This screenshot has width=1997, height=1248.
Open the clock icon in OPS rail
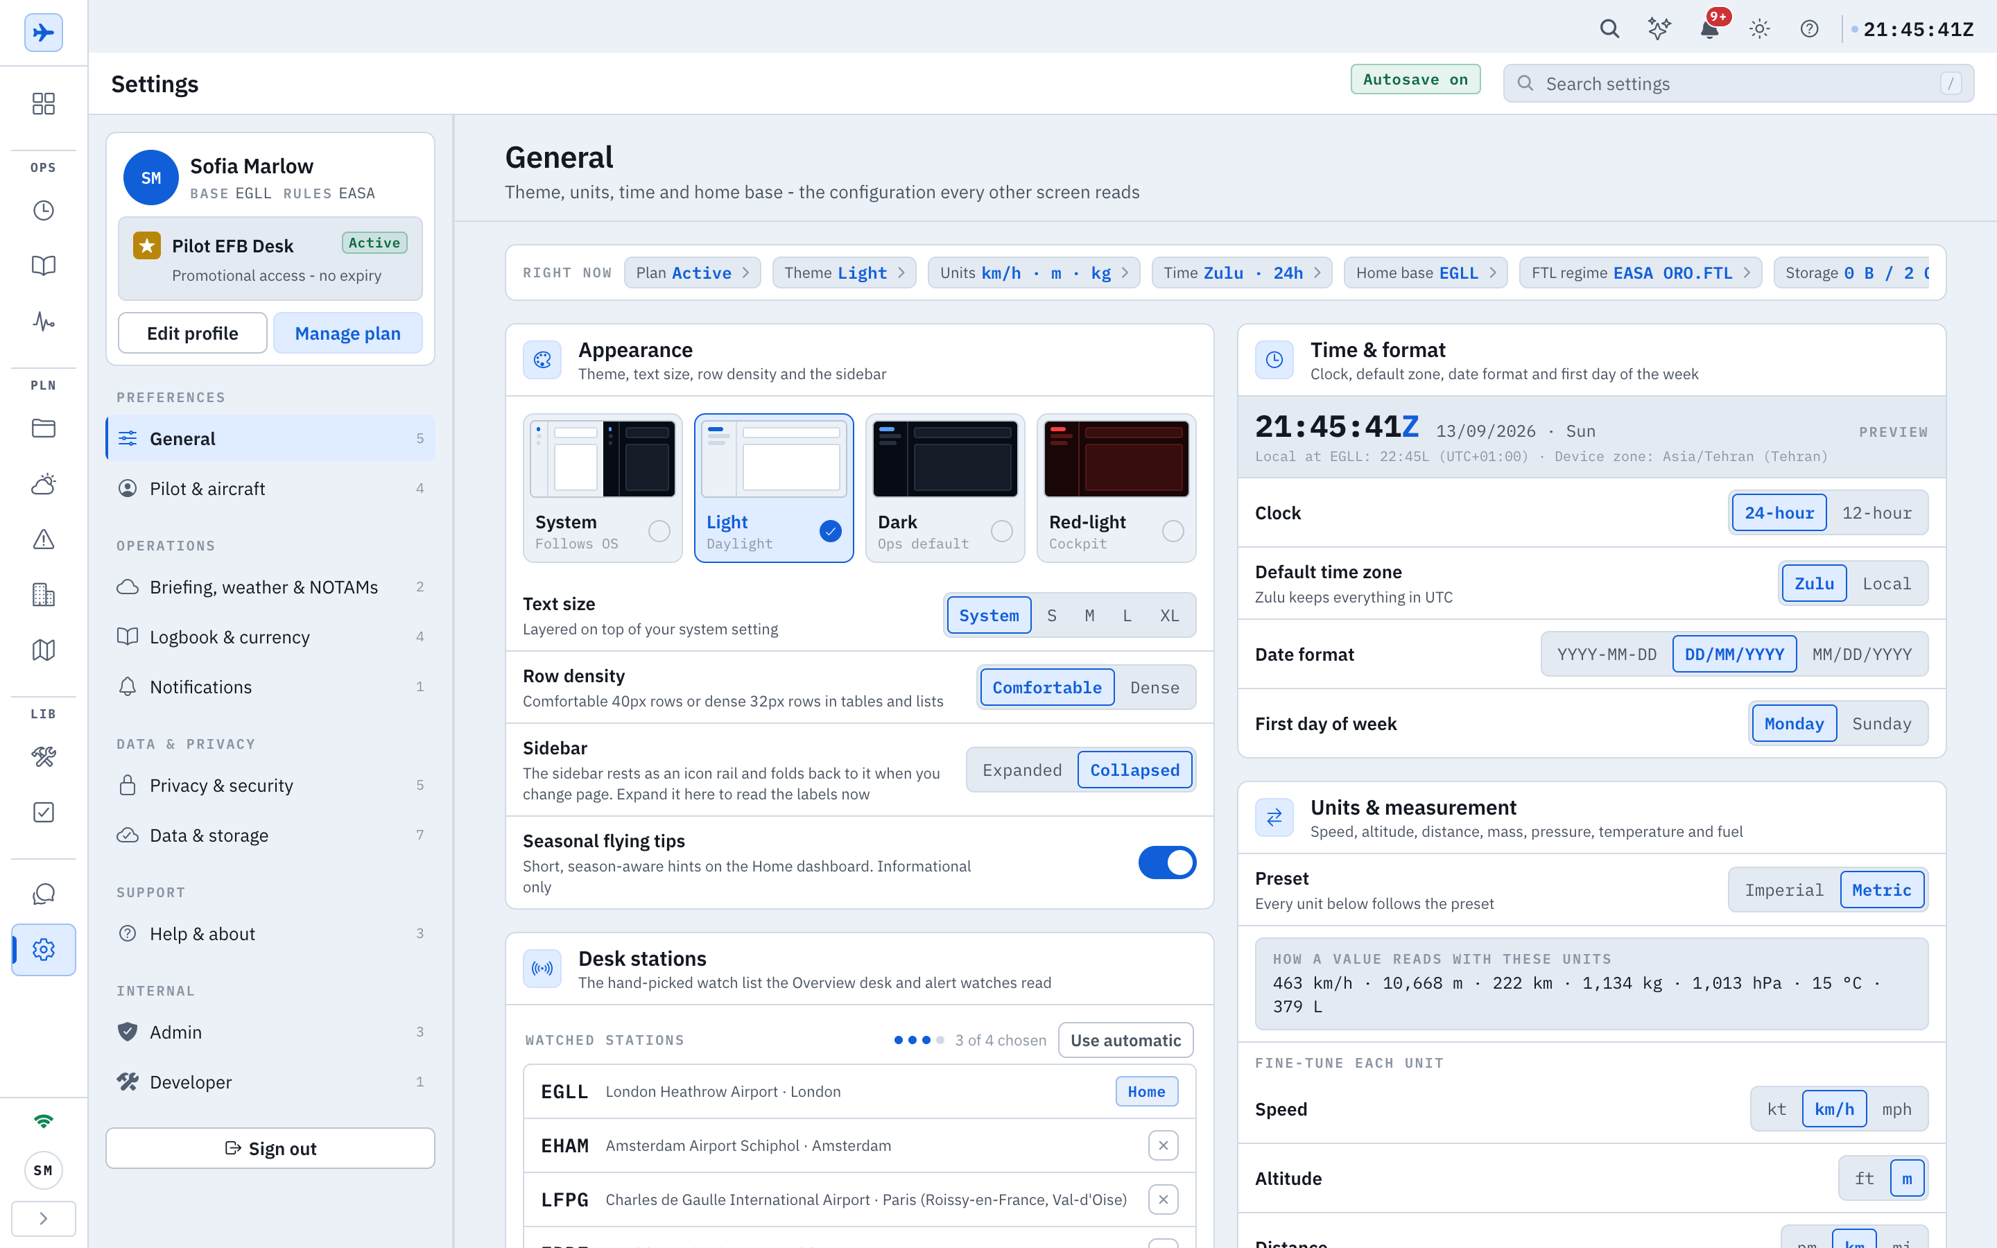43,211
